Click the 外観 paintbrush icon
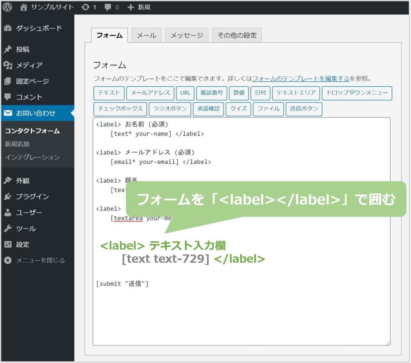Screen dimensions: 411x363 click(8, 180)
